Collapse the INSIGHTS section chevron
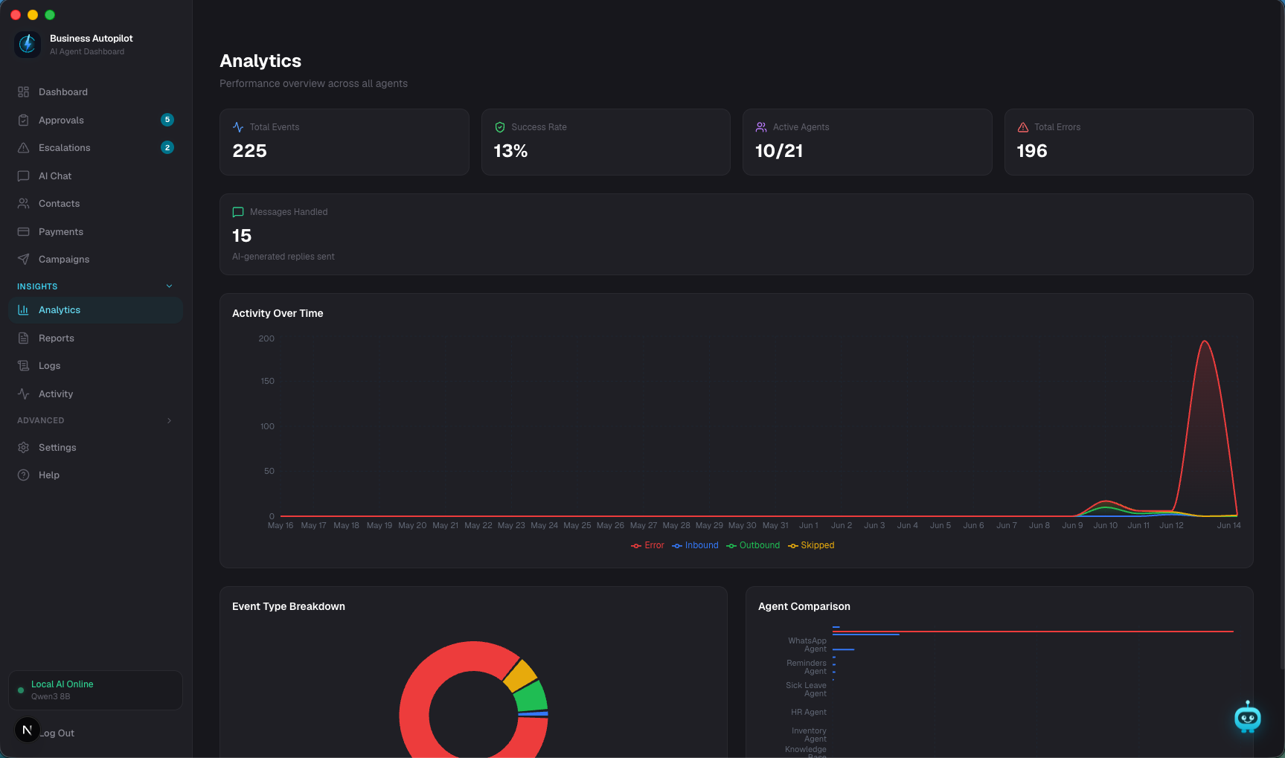Viewport: 1285px width, 758px height. click(169, 286)
